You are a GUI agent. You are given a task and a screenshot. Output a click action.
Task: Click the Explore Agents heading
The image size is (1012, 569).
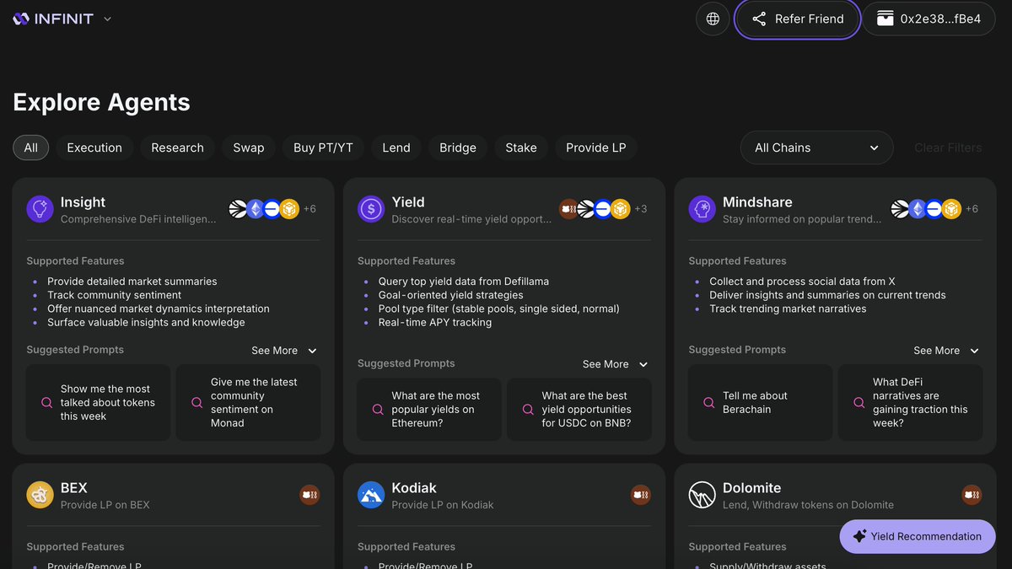(101, 102)
